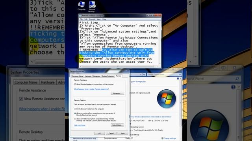This screenshot has height=141, width=252.
Task: Click the Notepad title bar document icon
Action: click(x=80, y=16)
